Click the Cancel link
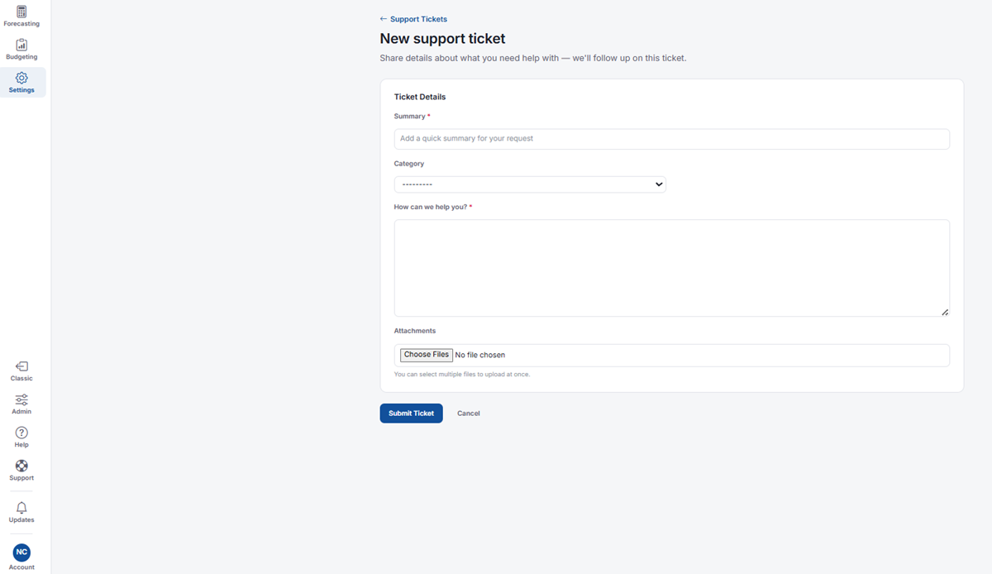This screenshot has width=992, height=574. (x=469, y=414)
